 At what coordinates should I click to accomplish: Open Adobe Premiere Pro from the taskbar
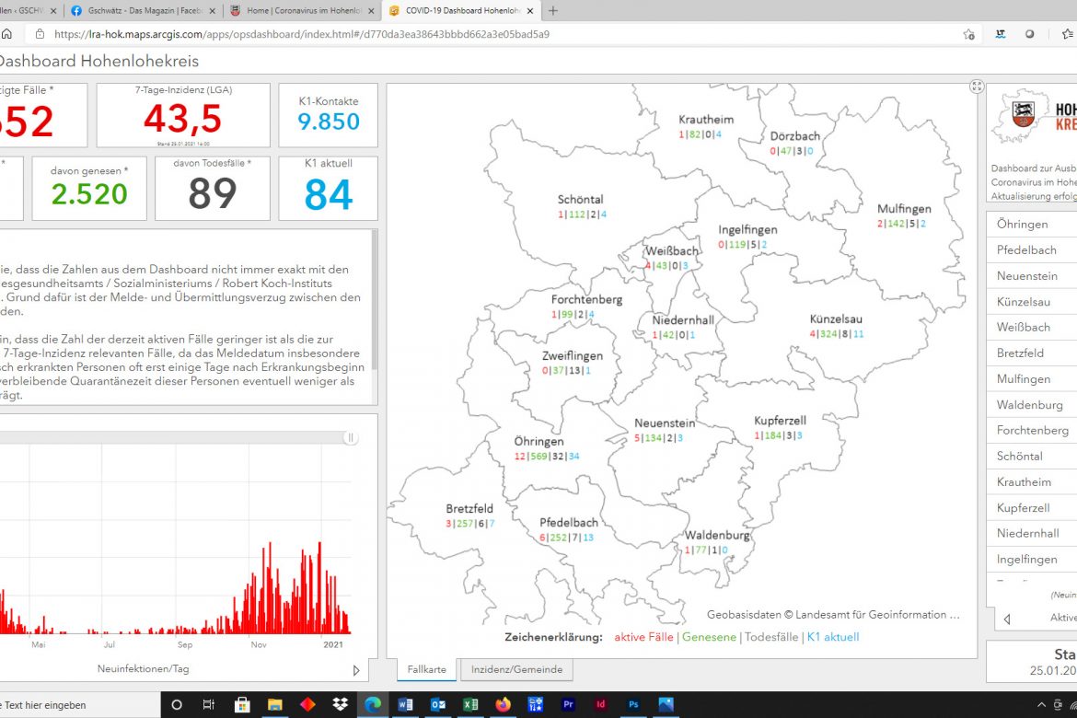click(x=568, y=704)
